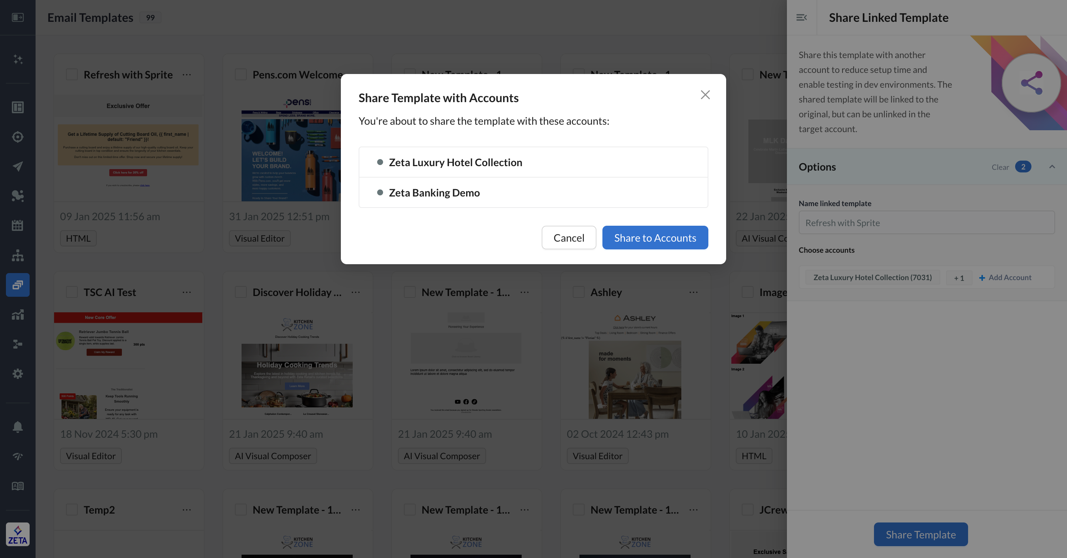Open the documentation book icon in sidebar
The width and height of the screenshot is (1067, 558).
click(17, 486)
